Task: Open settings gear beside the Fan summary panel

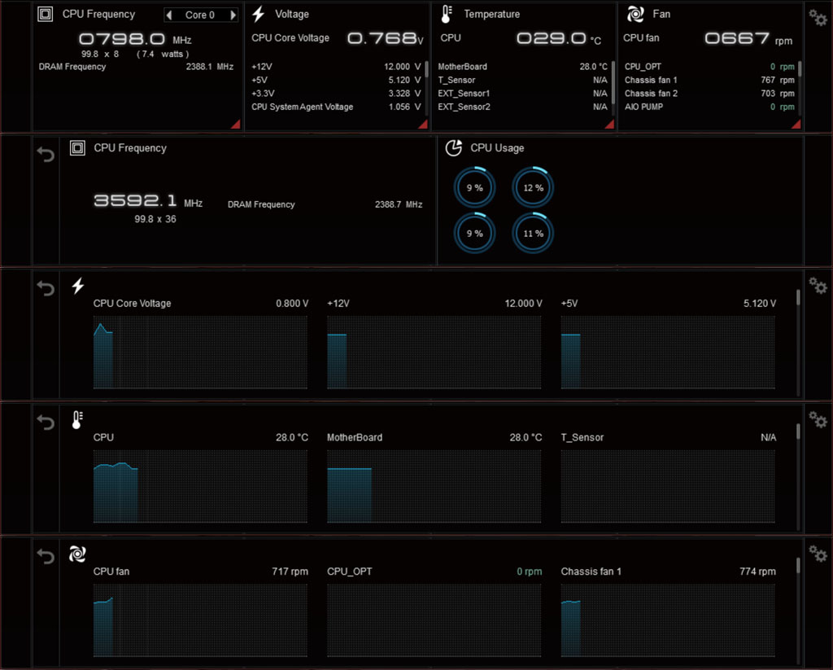Action: click(x=818, y=18)
